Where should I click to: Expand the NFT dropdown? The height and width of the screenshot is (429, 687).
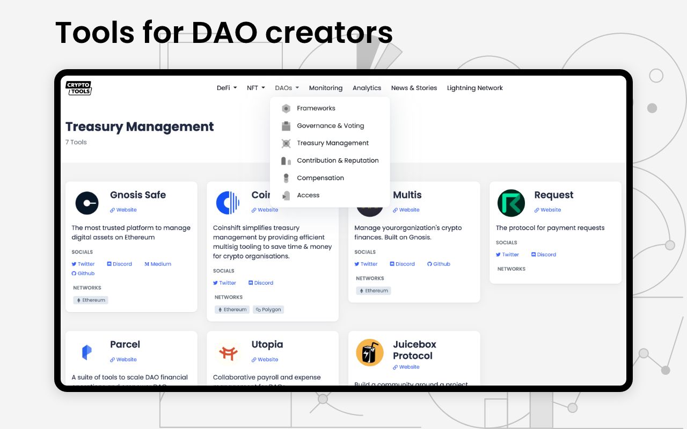click(x=255, y=87)
